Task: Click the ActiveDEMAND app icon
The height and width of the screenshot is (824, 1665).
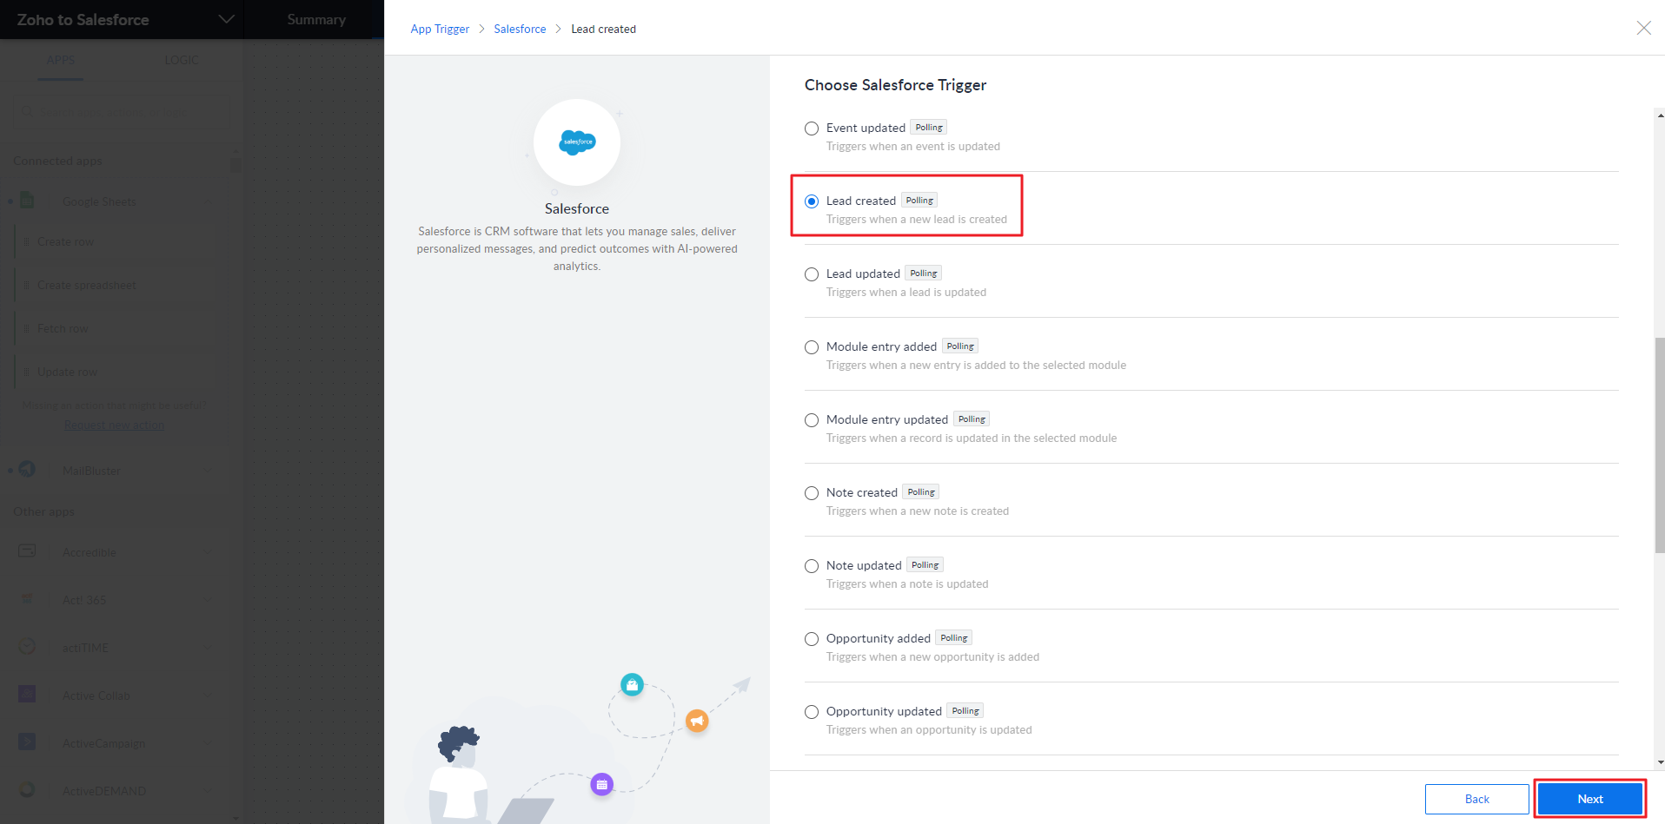Action: pos(27,790)
